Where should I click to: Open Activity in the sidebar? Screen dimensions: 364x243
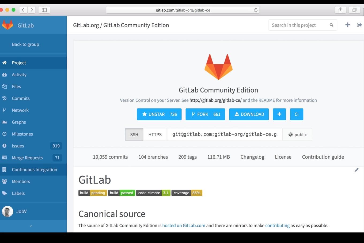33,75
